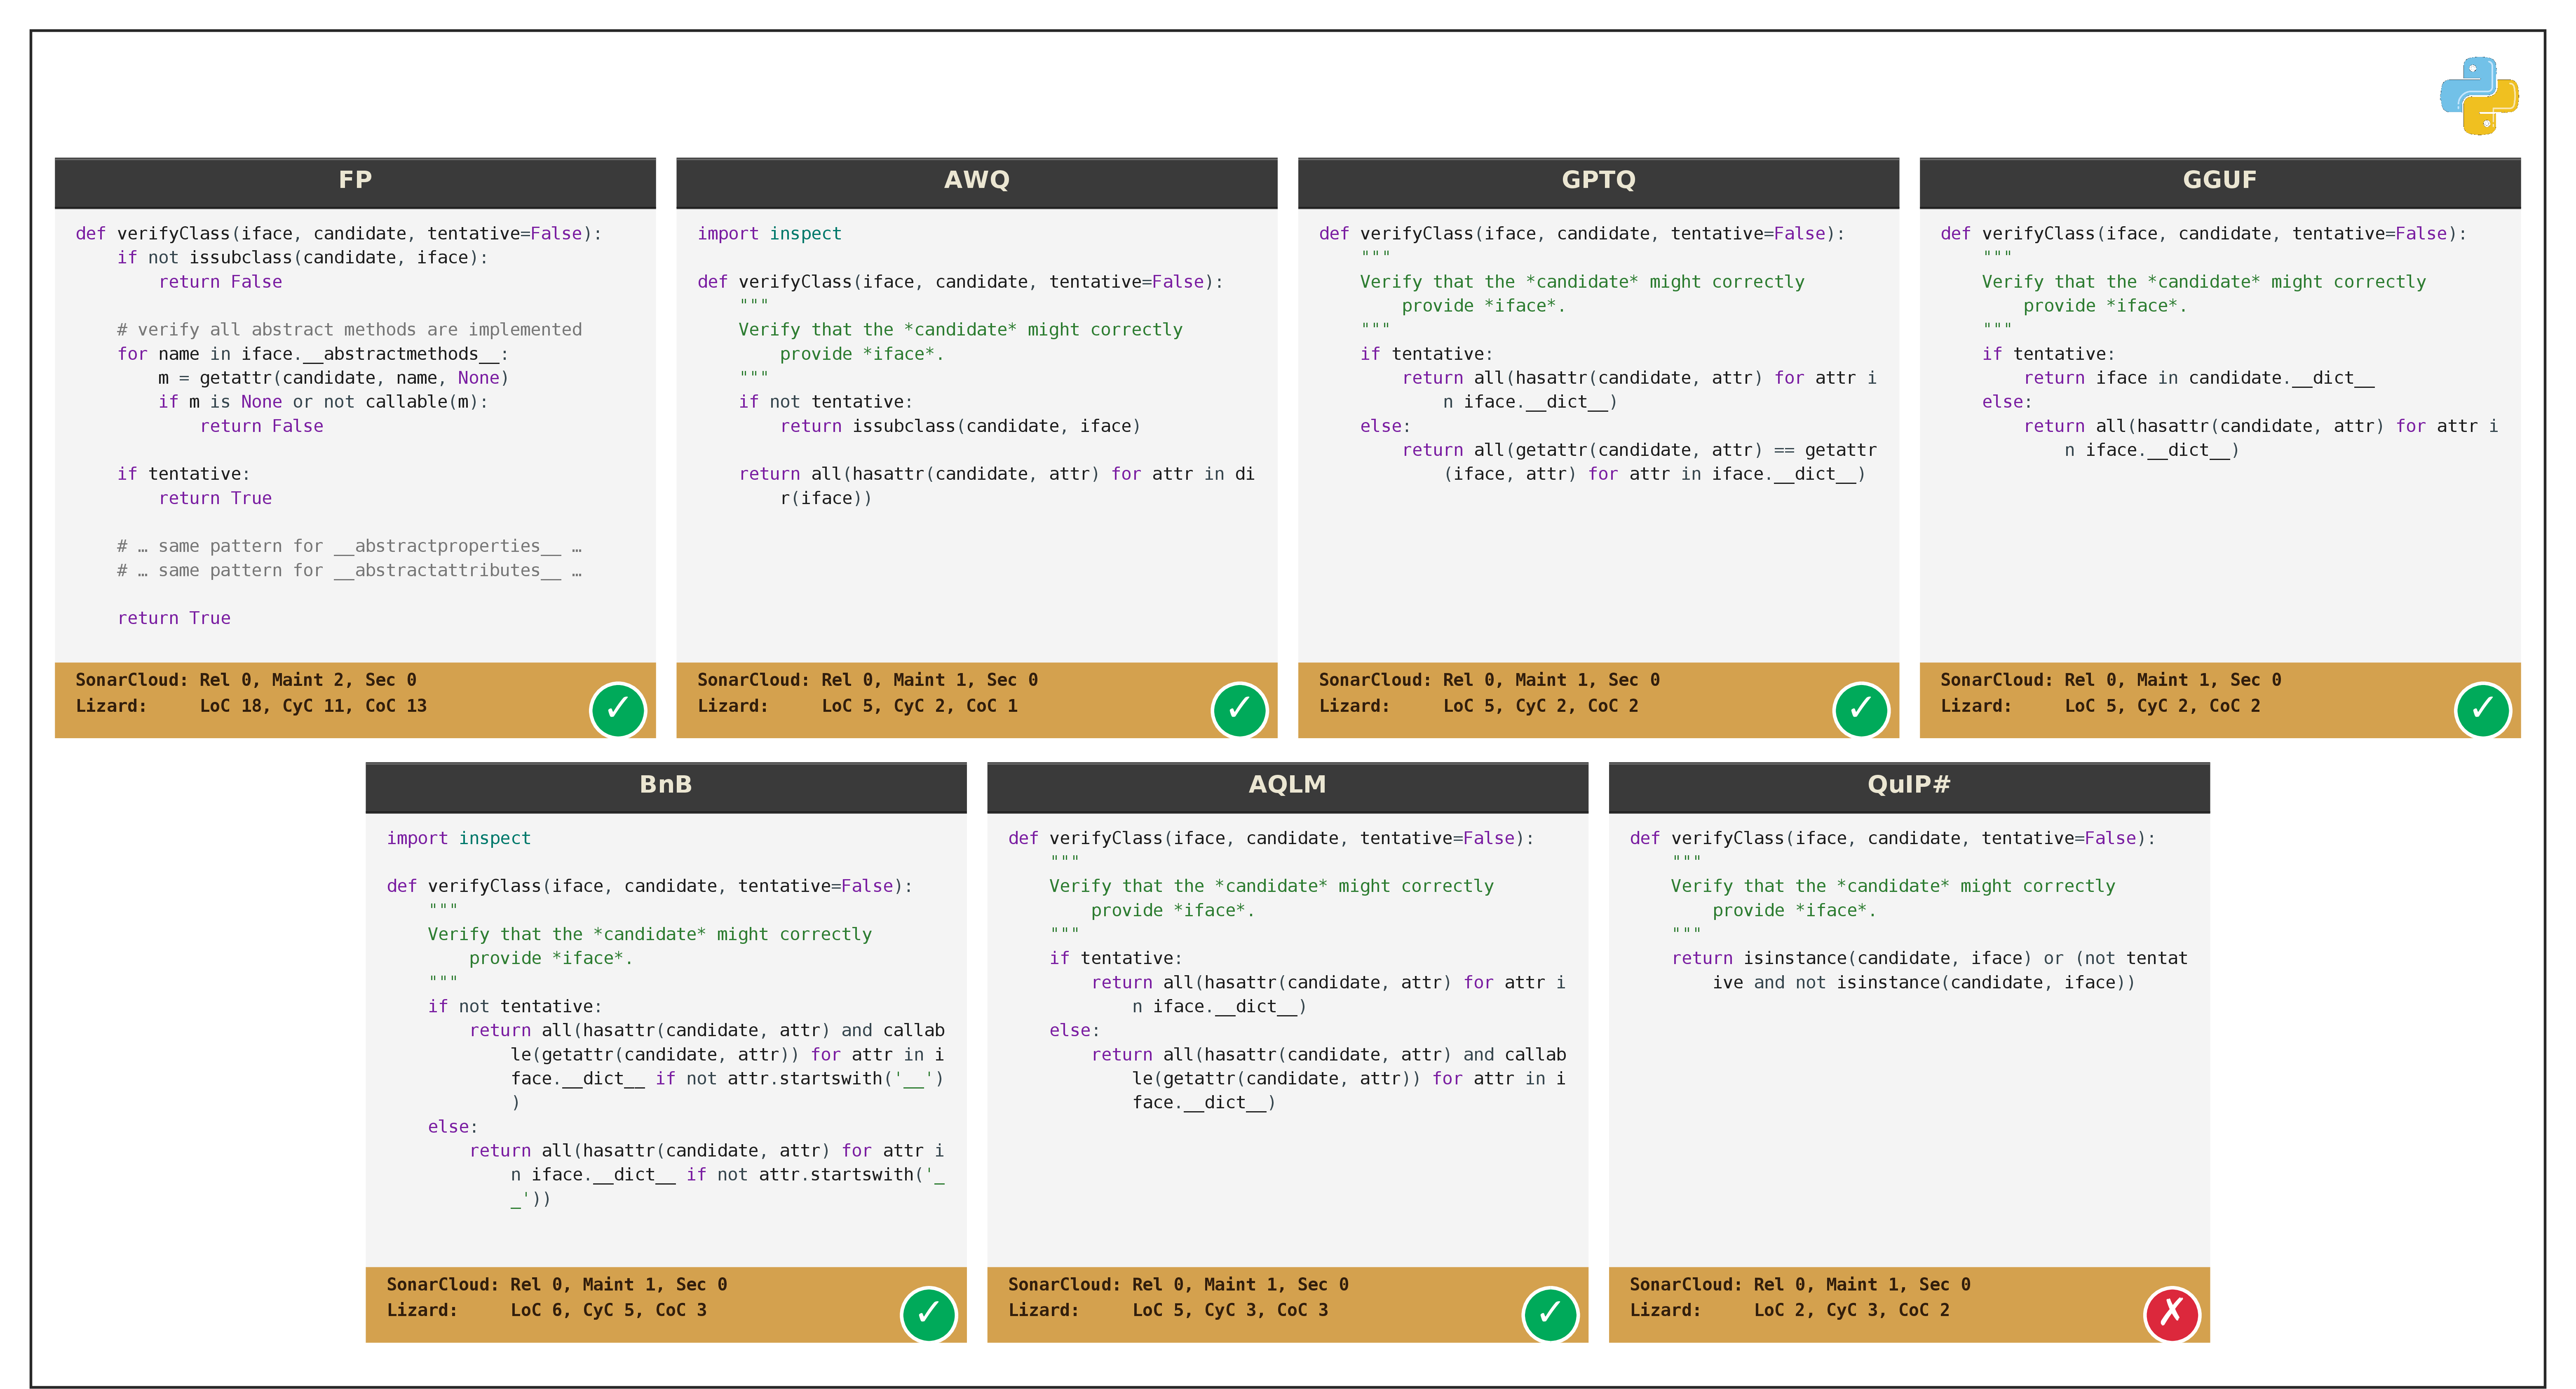Screen dimensions: 2576x1389
Task: Click comment 'same pattern for __abstractattributes__'
Action: [349, 570]
